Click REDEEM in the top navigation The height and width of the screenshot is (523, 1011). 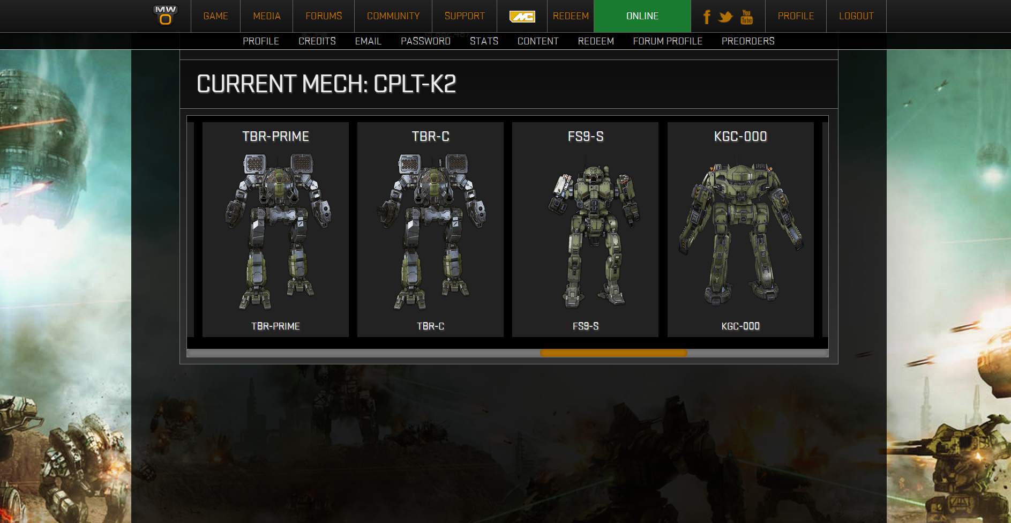pos(571,16)
